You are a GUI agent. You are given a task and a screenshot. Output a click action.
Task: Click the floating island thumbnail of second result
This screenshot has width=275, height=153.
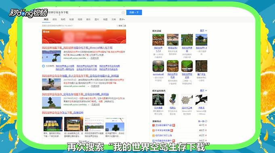click(x=51, y=84)
